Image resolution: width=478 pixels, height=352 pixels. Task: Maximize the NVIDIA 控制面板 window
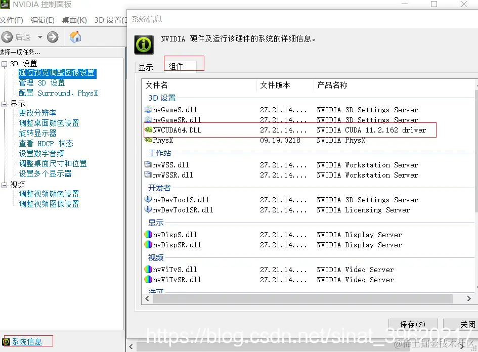coord(434,4)
